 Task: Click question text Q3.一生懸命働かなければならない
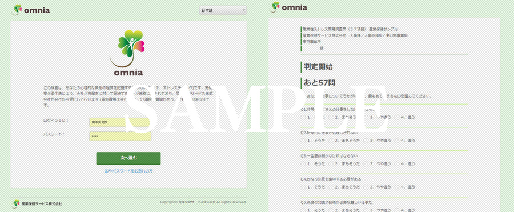(329, 156)
